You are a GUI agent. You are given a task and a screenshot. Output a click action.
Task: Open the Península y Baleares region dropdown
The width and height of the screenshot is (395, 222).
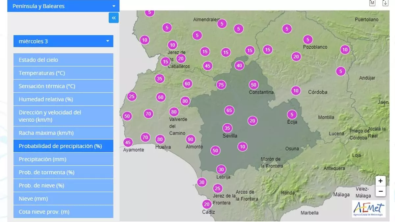(63, 6)
